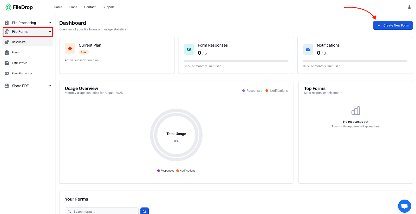This screenshot has height=214, width=416.
Task: Expand the File Processing chevron
Action: 50,23
